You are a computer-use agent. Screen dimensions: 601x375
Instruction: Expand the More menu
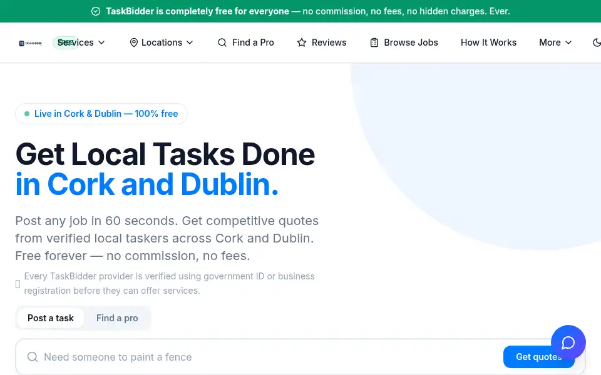click(555, 42)
